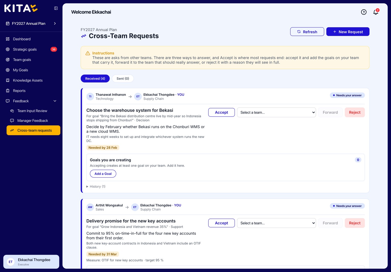Reject the Delivery promise request

pyautogui.click(x=355, y=223)
